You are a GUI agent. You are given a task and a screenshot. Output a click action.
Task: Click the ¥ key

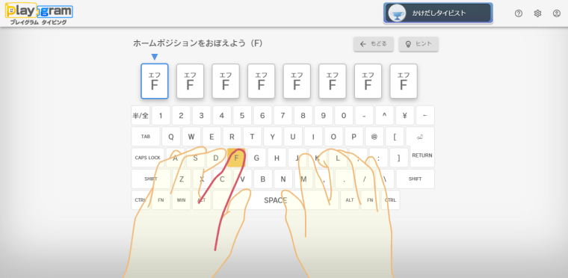click(405, 116)
